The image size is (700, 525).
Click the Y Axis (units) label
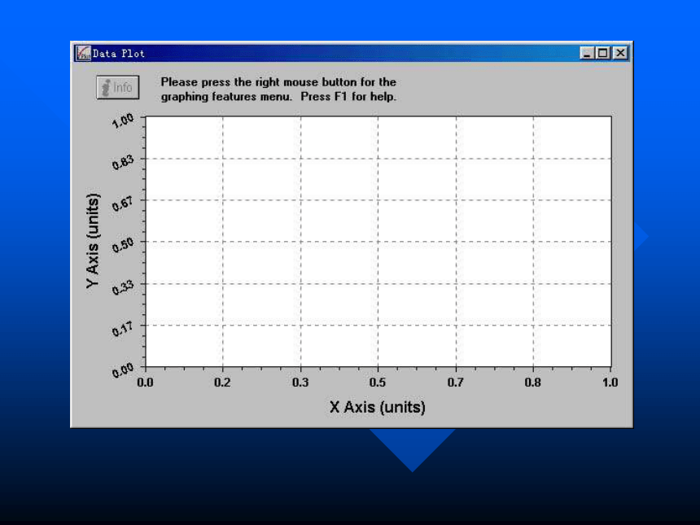[93, 241]
